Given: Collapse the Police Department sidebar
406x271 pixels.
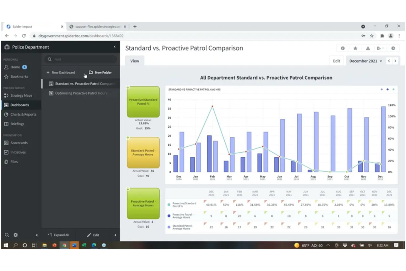Looking at the screenshot, I should [x=115, y=47].
